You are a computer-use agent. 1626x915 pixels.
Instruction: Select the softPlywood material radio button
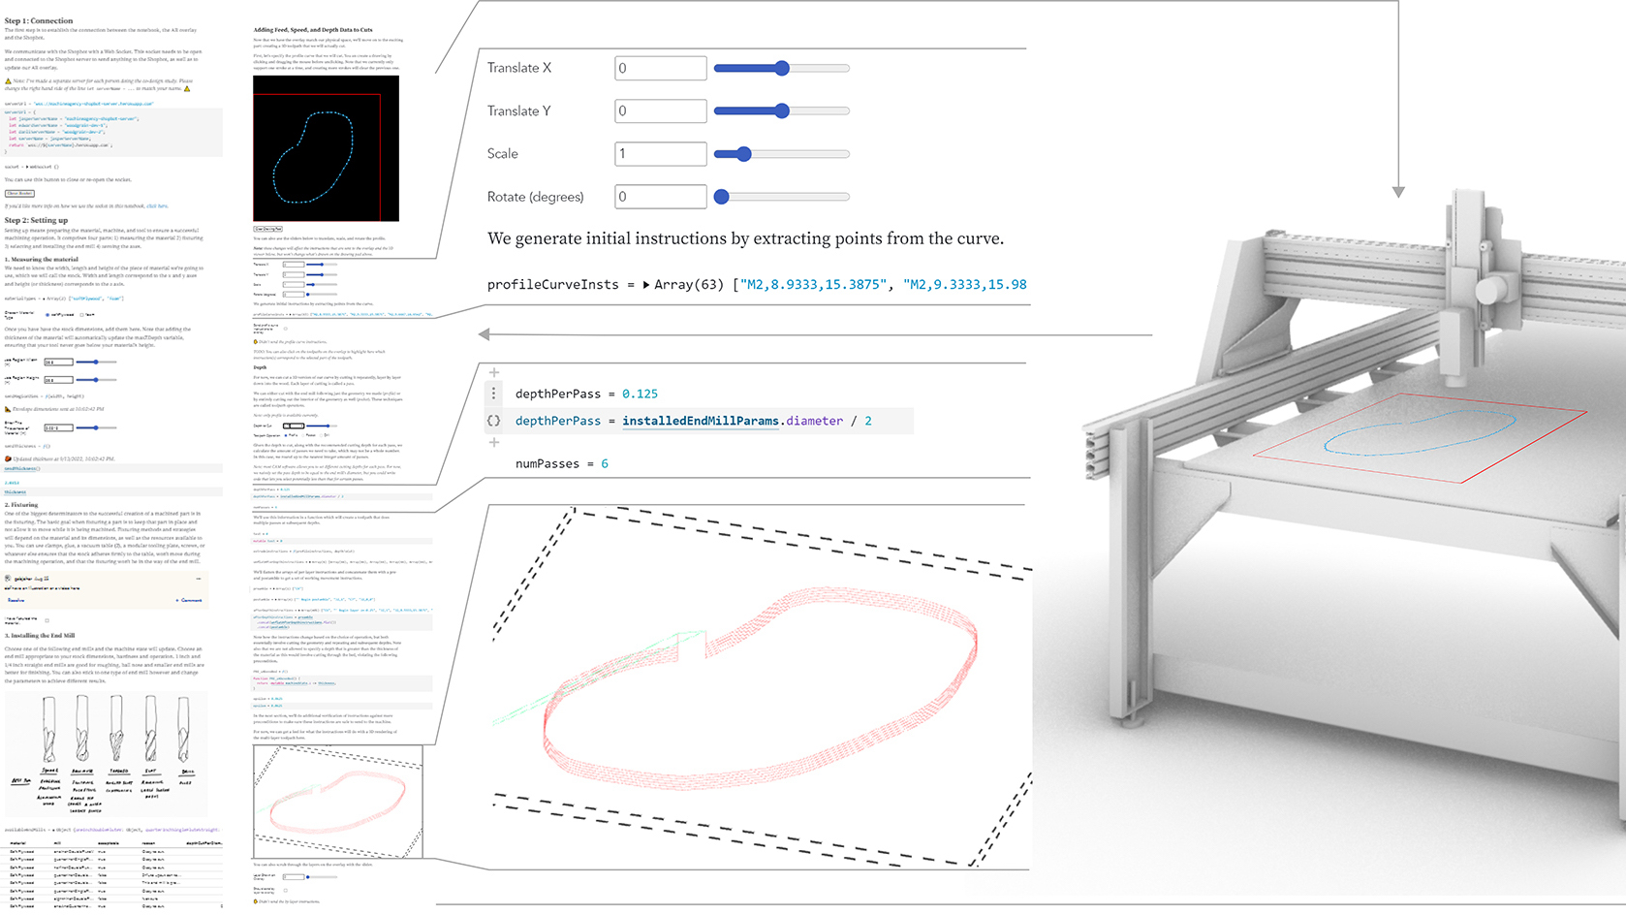[x=47, y=314]
